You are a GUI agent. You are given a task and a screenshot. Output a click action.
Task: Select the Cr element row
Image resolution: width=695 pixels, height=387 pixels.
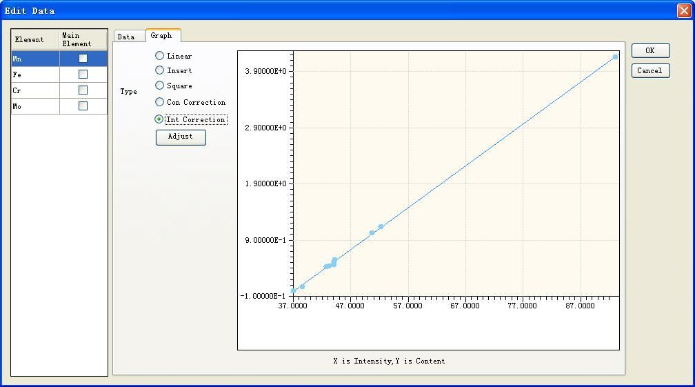pyautogui.click(x=59, y=90)
